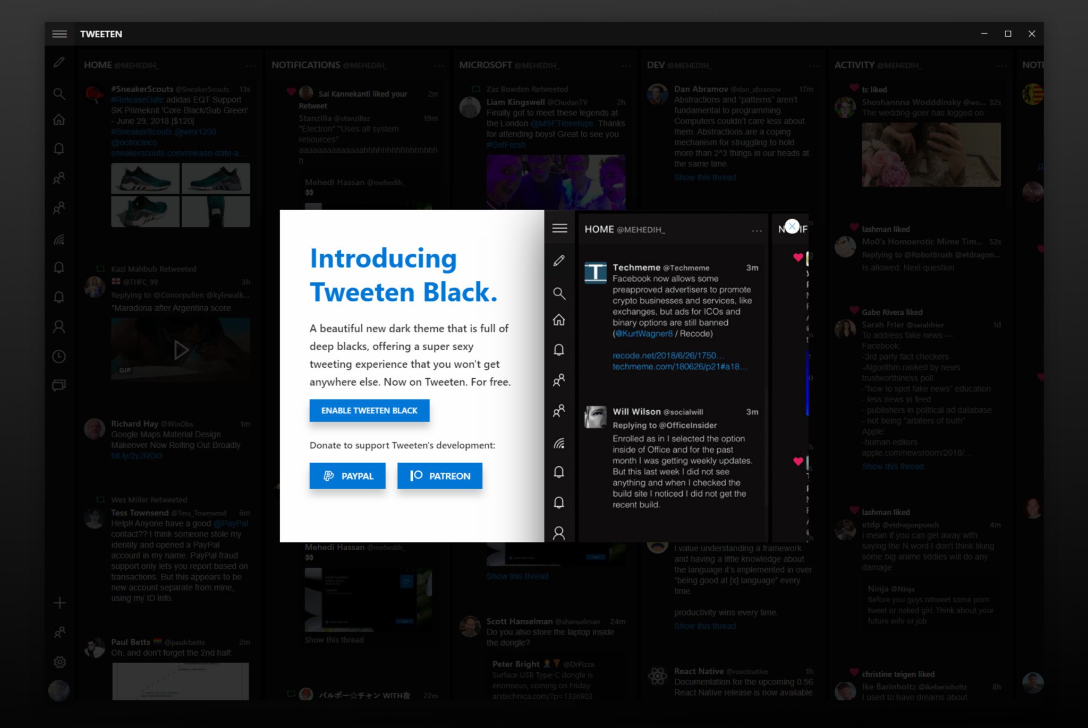
Task: Add a column with plus icon
Action: (x=59, y=603)
